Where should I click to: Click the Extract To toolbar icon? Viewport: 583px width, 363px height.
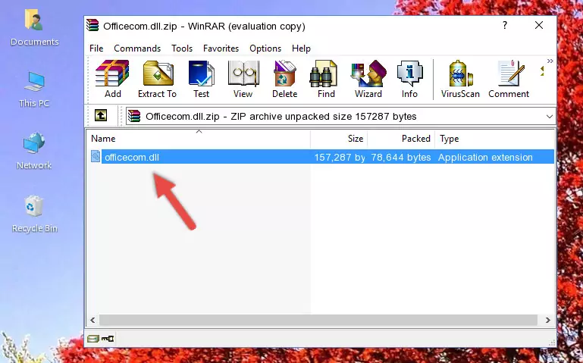pos(157,79)
